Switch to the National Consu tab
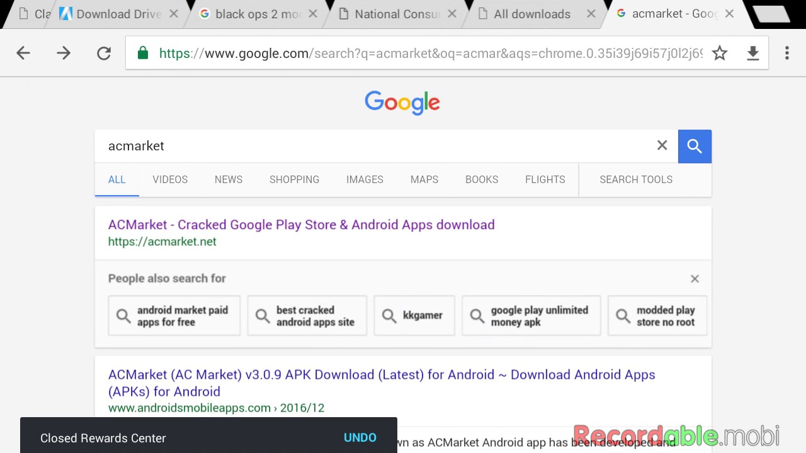This screenshot has width=806, height=453. click(397, 14)
